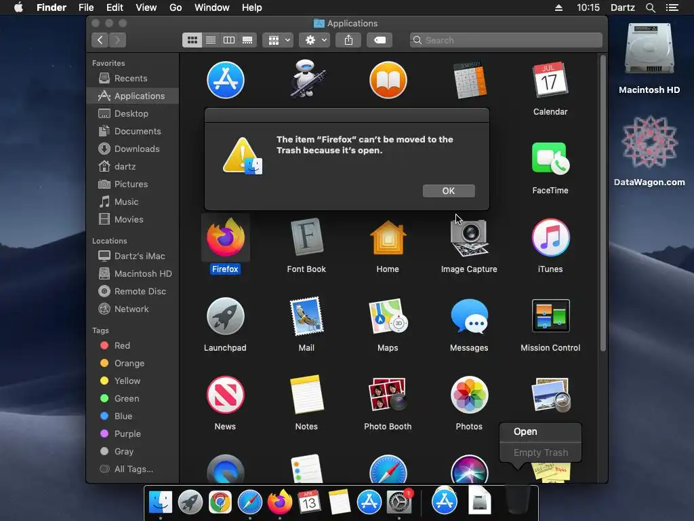Select the Photo Booth app icon

388,395
